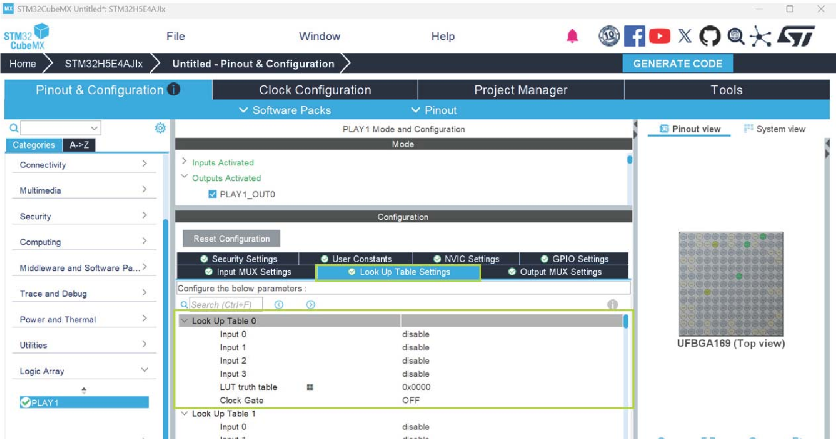
Task: Open the YouTube icon link
Action: tap(660, 36)
